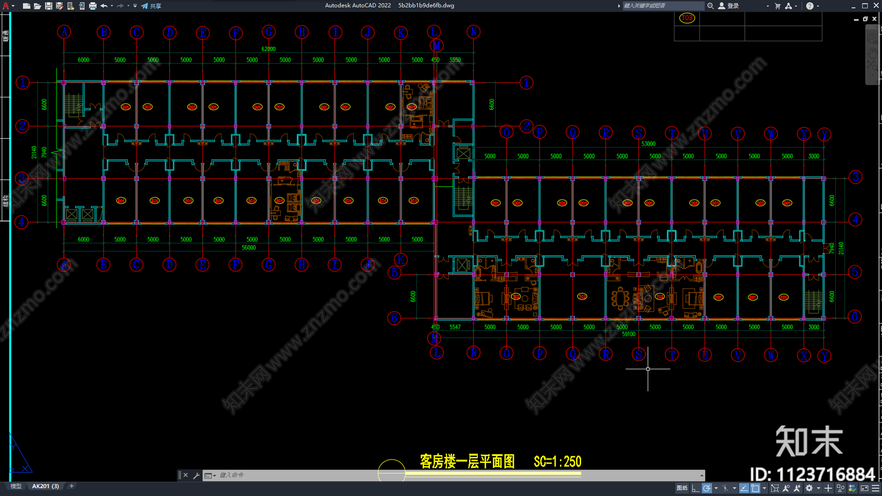Click the scale text SC=1:250
882x496 pixels.
pyautogui.click(x=557, y=461)
